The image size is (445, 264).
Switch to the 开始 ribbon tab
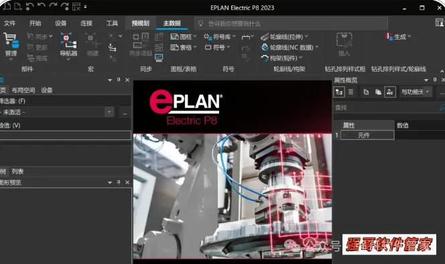point(36,23)
